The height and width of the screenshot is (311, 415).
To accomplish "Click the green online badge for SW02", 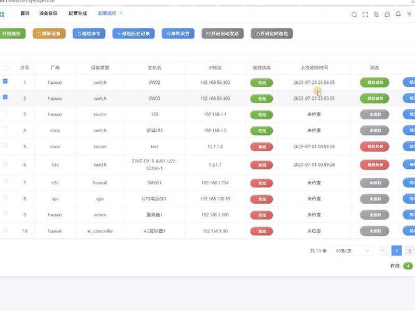I will coord(261,83).
